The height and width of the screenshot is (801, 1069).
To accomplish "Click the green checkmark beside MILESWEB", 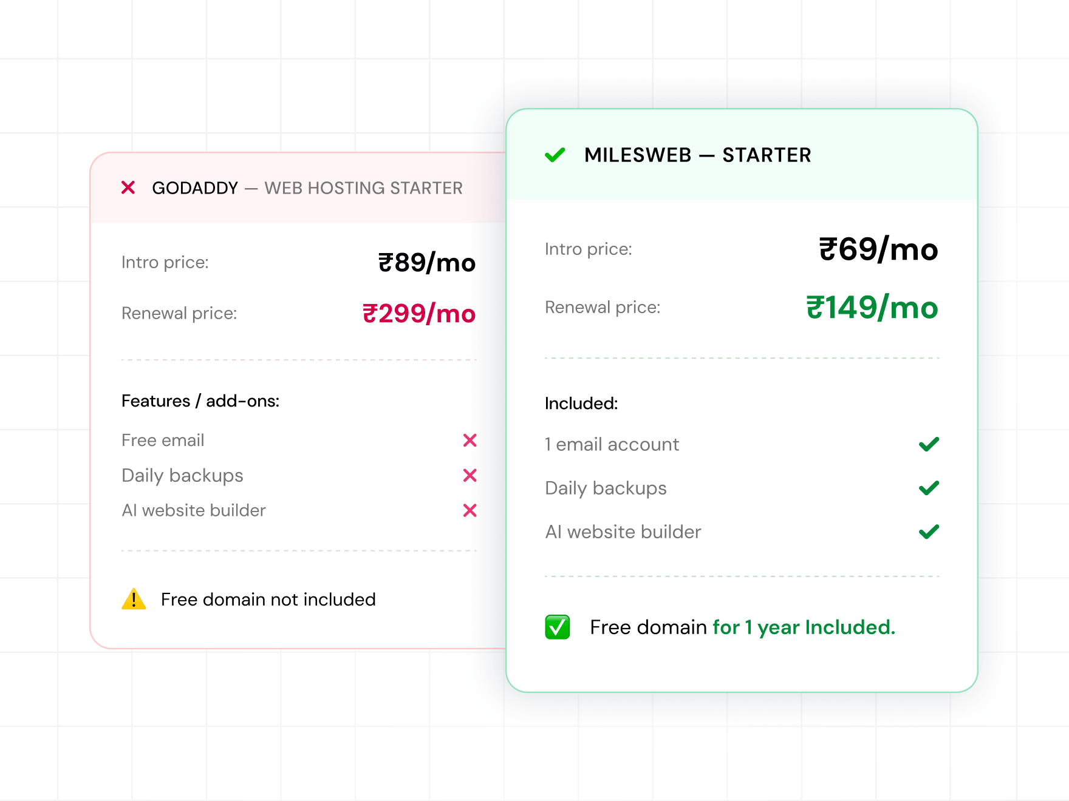I will [x=555, y=155].
